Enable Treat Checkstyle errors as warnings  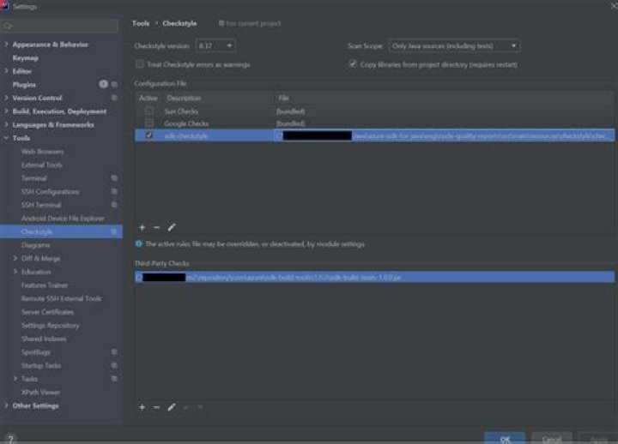point(140,64)
